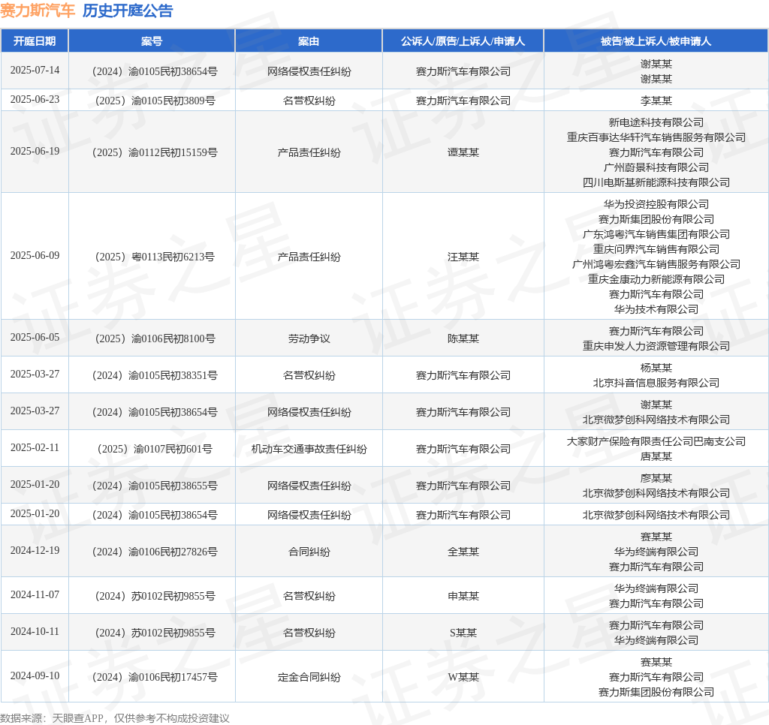Click the 赛力斯汽车 title text
The height and width of the screenshot is (725, 769).
(x=38, y=11)
